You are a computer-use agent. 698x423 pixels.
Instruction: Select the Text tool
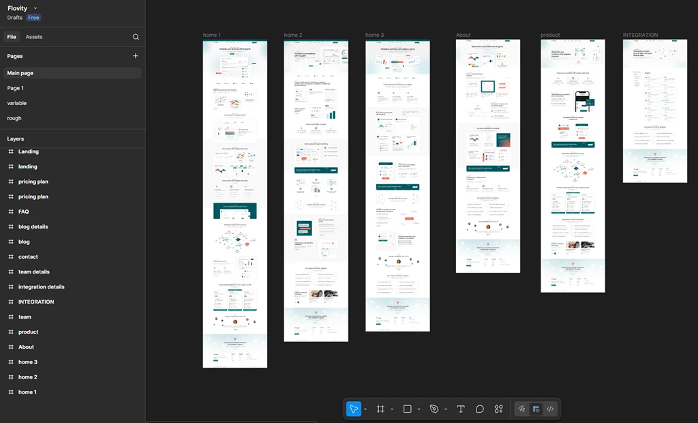461,409
